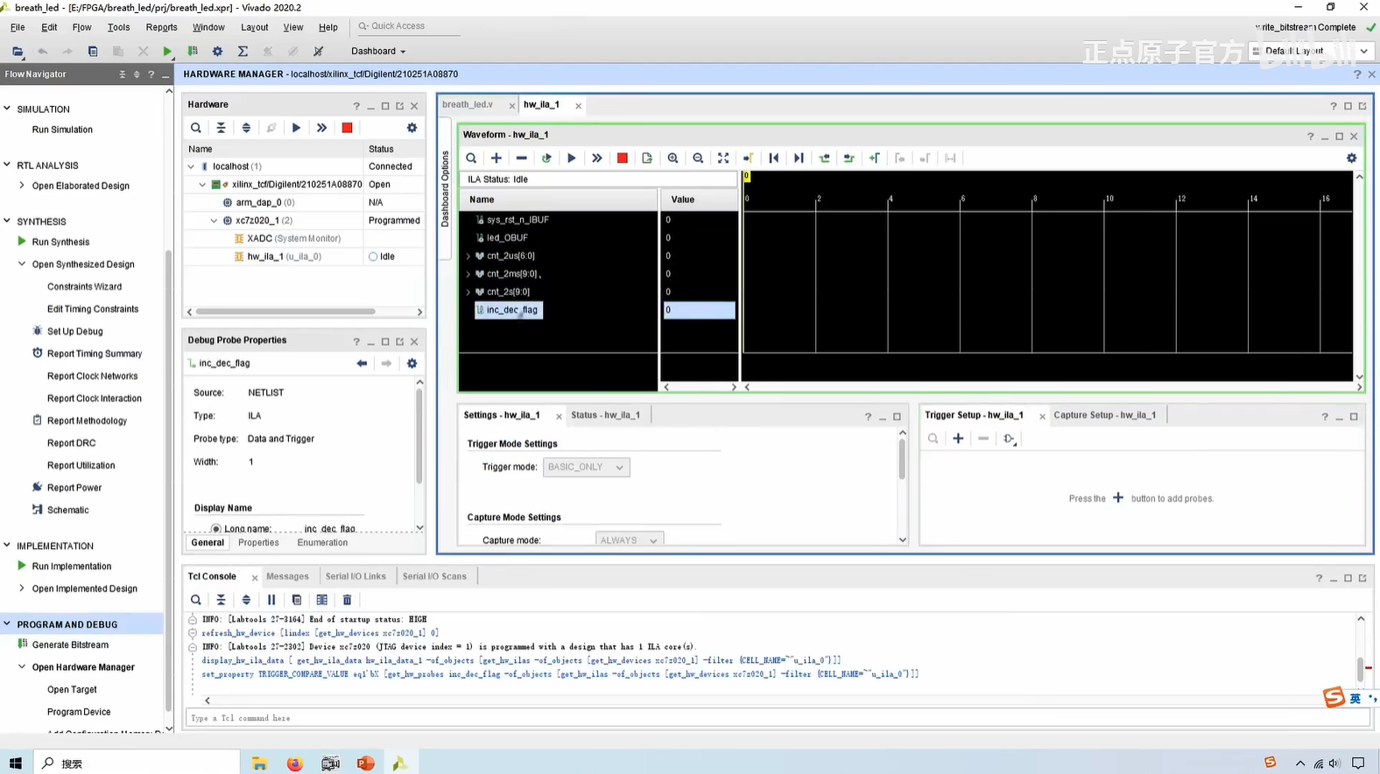Click Generate Bitstream in Flow Navigator
1380x774 pixels.
tap(70, 645)
